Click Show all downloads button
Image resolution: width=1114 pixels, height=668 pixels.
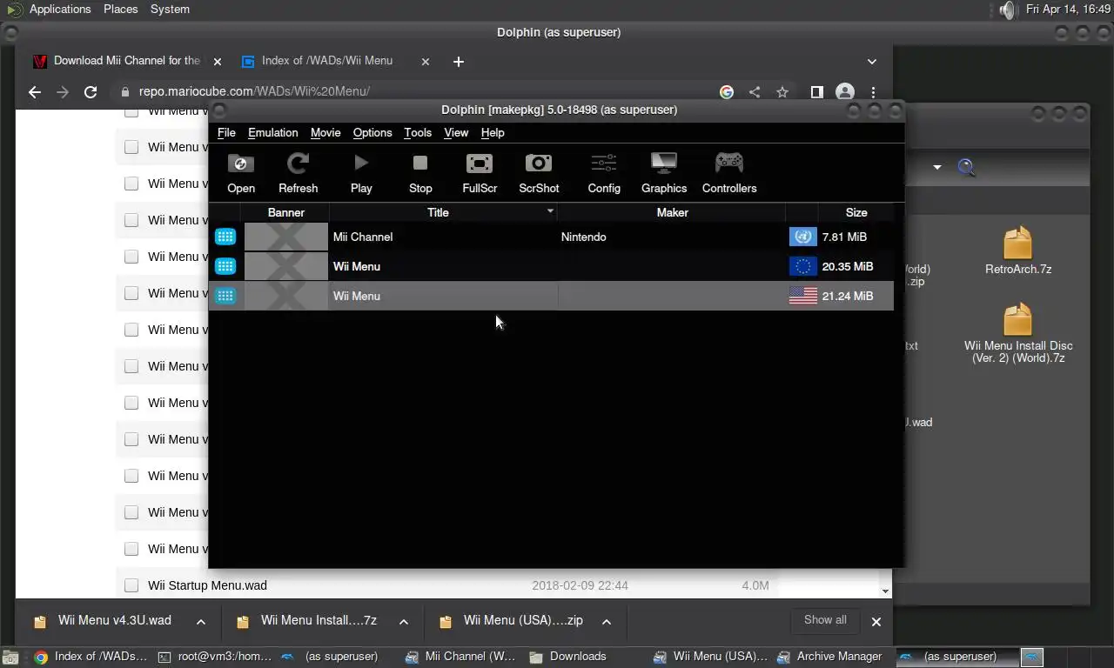point(825,620)
